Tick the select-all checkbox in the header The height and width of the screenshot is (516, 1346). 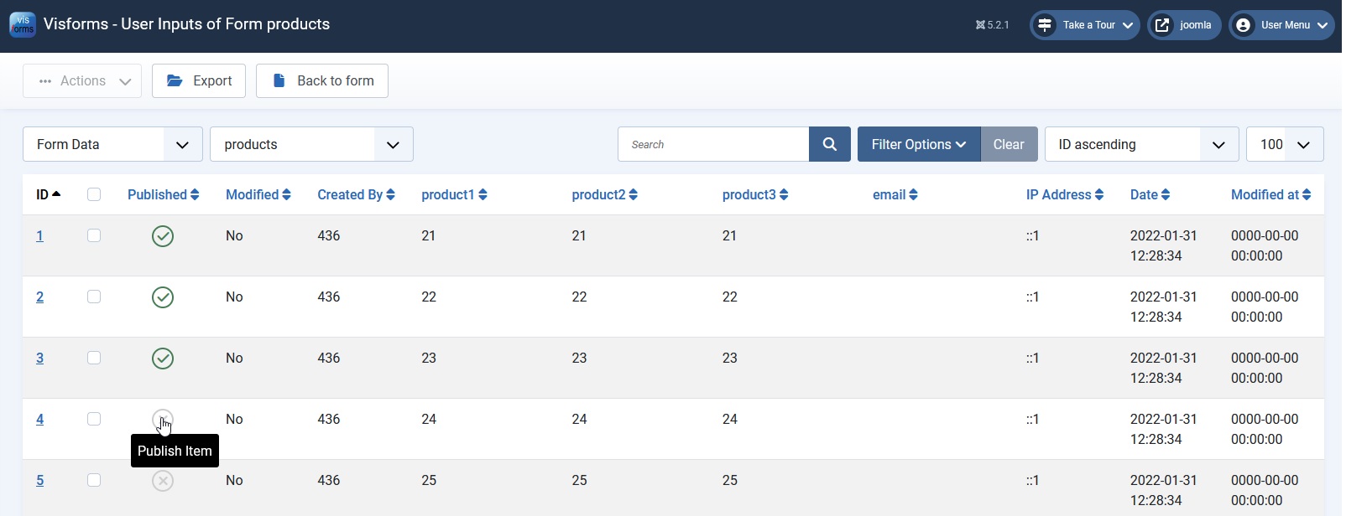point(94,194)
